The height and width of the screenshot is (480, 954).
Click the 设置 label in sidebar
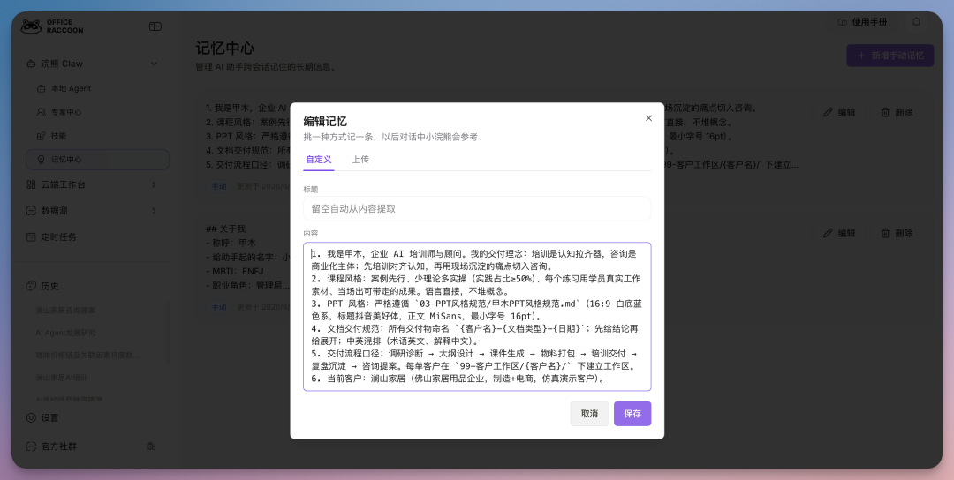(x=49, y=418)
